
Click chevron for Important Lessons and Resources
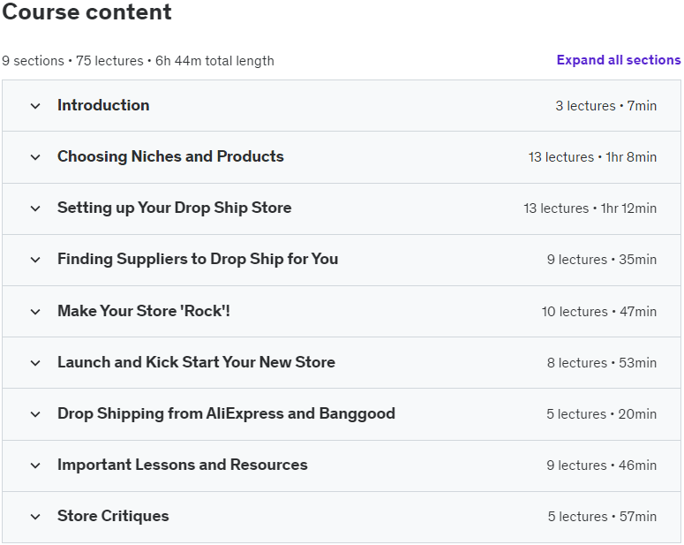coord(35,466)
